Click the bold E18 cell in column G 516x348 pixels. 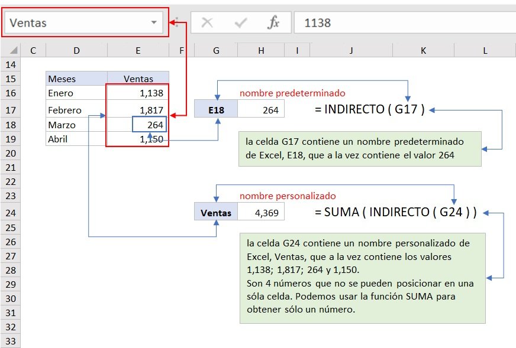coord(216,109)
